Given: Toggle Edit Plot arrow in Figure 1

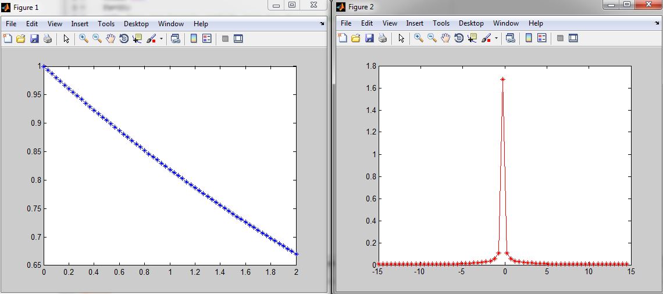Looking at the screenshot, I should pos(66,39).
